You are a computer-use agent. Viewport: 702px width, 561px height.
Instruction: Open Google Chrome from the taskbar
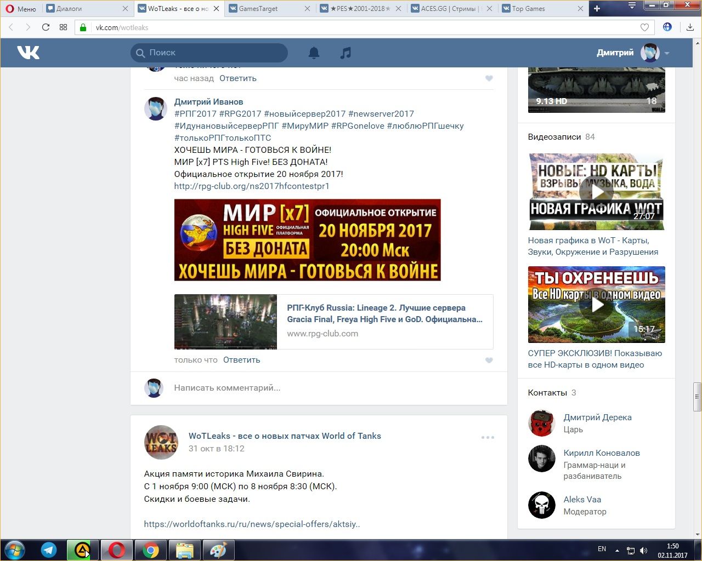pos(151,550)
